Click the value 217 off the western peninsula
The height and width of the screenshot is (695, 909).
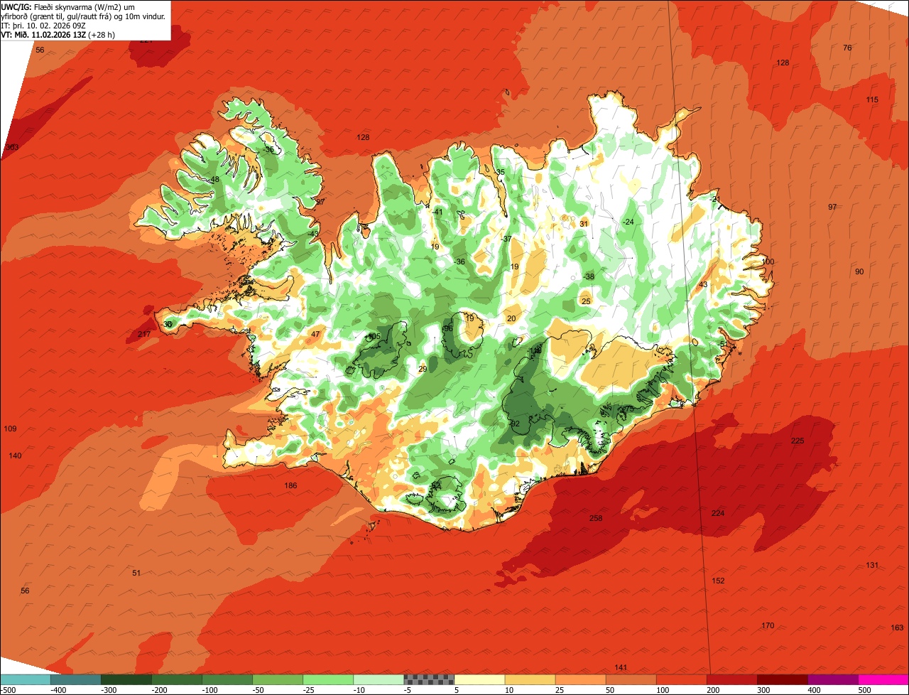(x=144, y=335)
